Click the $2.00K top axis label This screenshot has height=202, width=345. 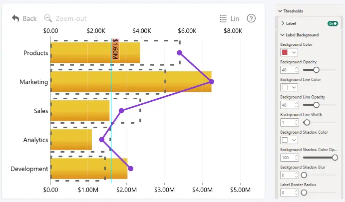click(96, 31)
